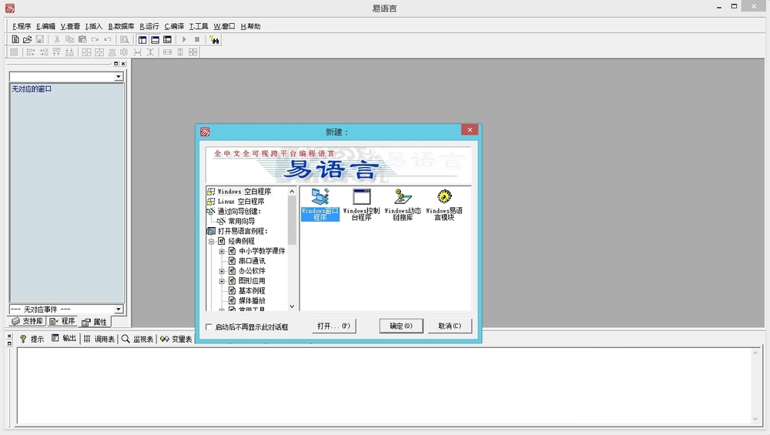The width and height of the screenshot is (770, 435).
Task: Select Windows控制台程序 project icon
Action: [361, 205]
